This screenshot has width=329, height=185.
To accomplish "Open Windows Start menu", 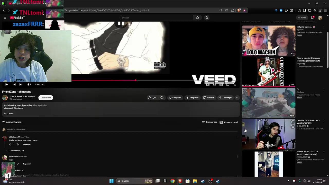I will click(111, 181).
